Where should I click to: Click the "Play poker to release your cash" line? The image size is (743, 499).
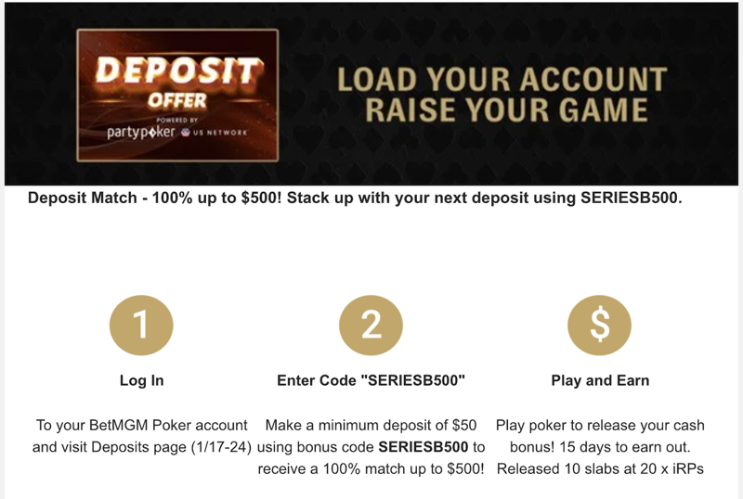[x=600, y=426]
